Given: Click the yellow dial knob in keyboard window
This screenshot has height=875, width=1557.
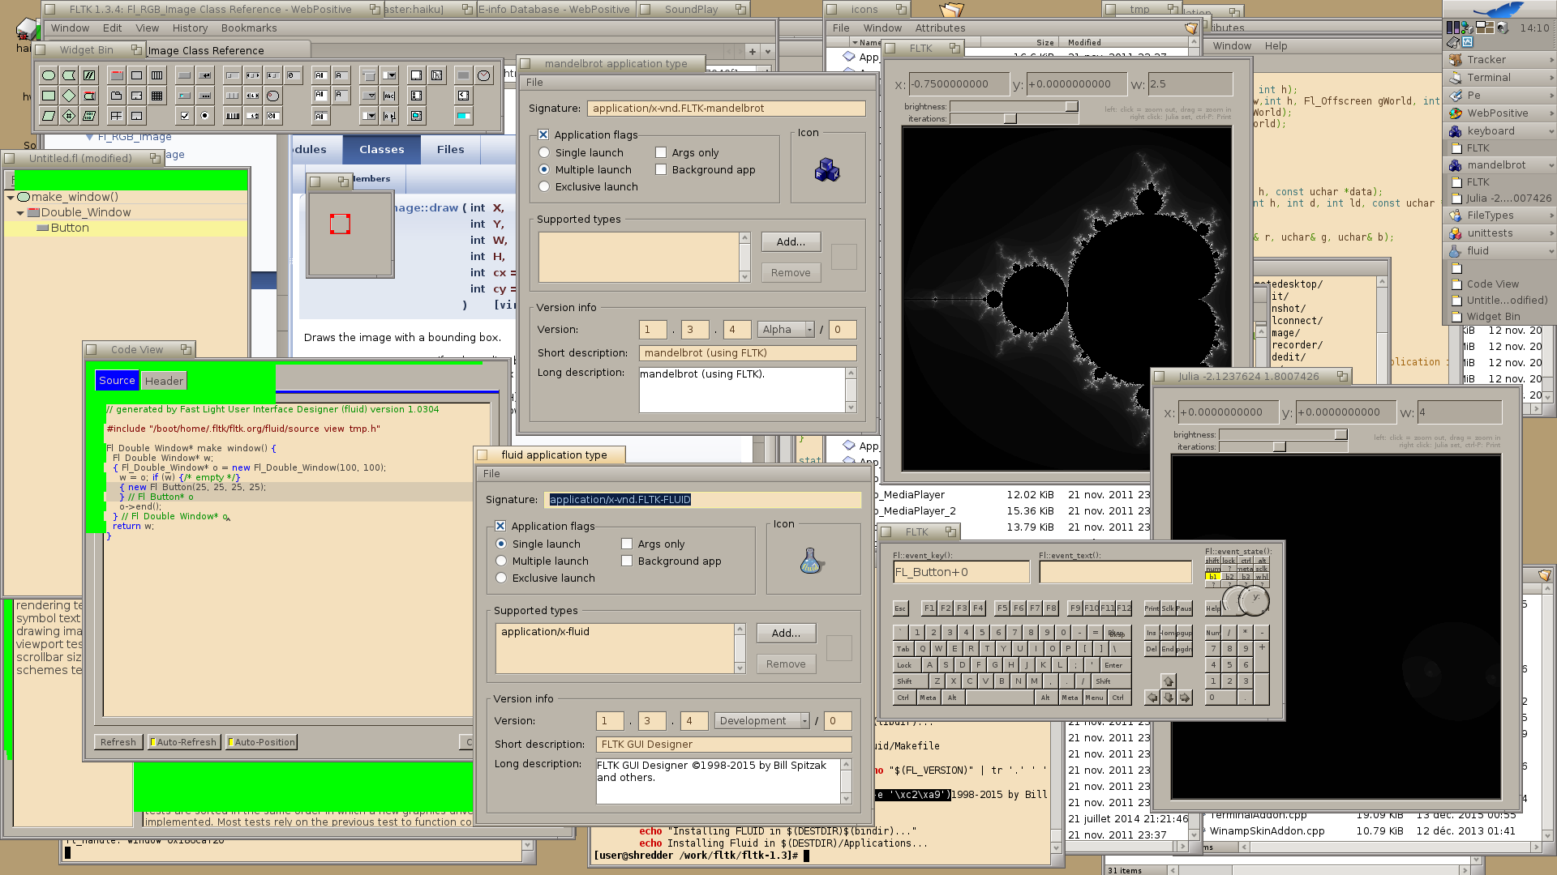Looking at the screenshot, I should coord(1255,600).
